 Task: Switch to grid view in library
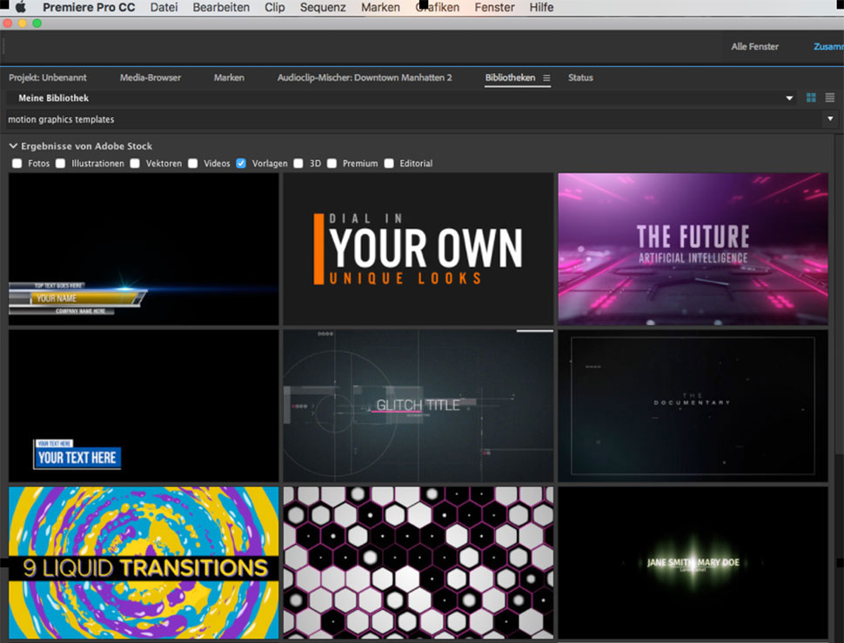tap(811, 98)
